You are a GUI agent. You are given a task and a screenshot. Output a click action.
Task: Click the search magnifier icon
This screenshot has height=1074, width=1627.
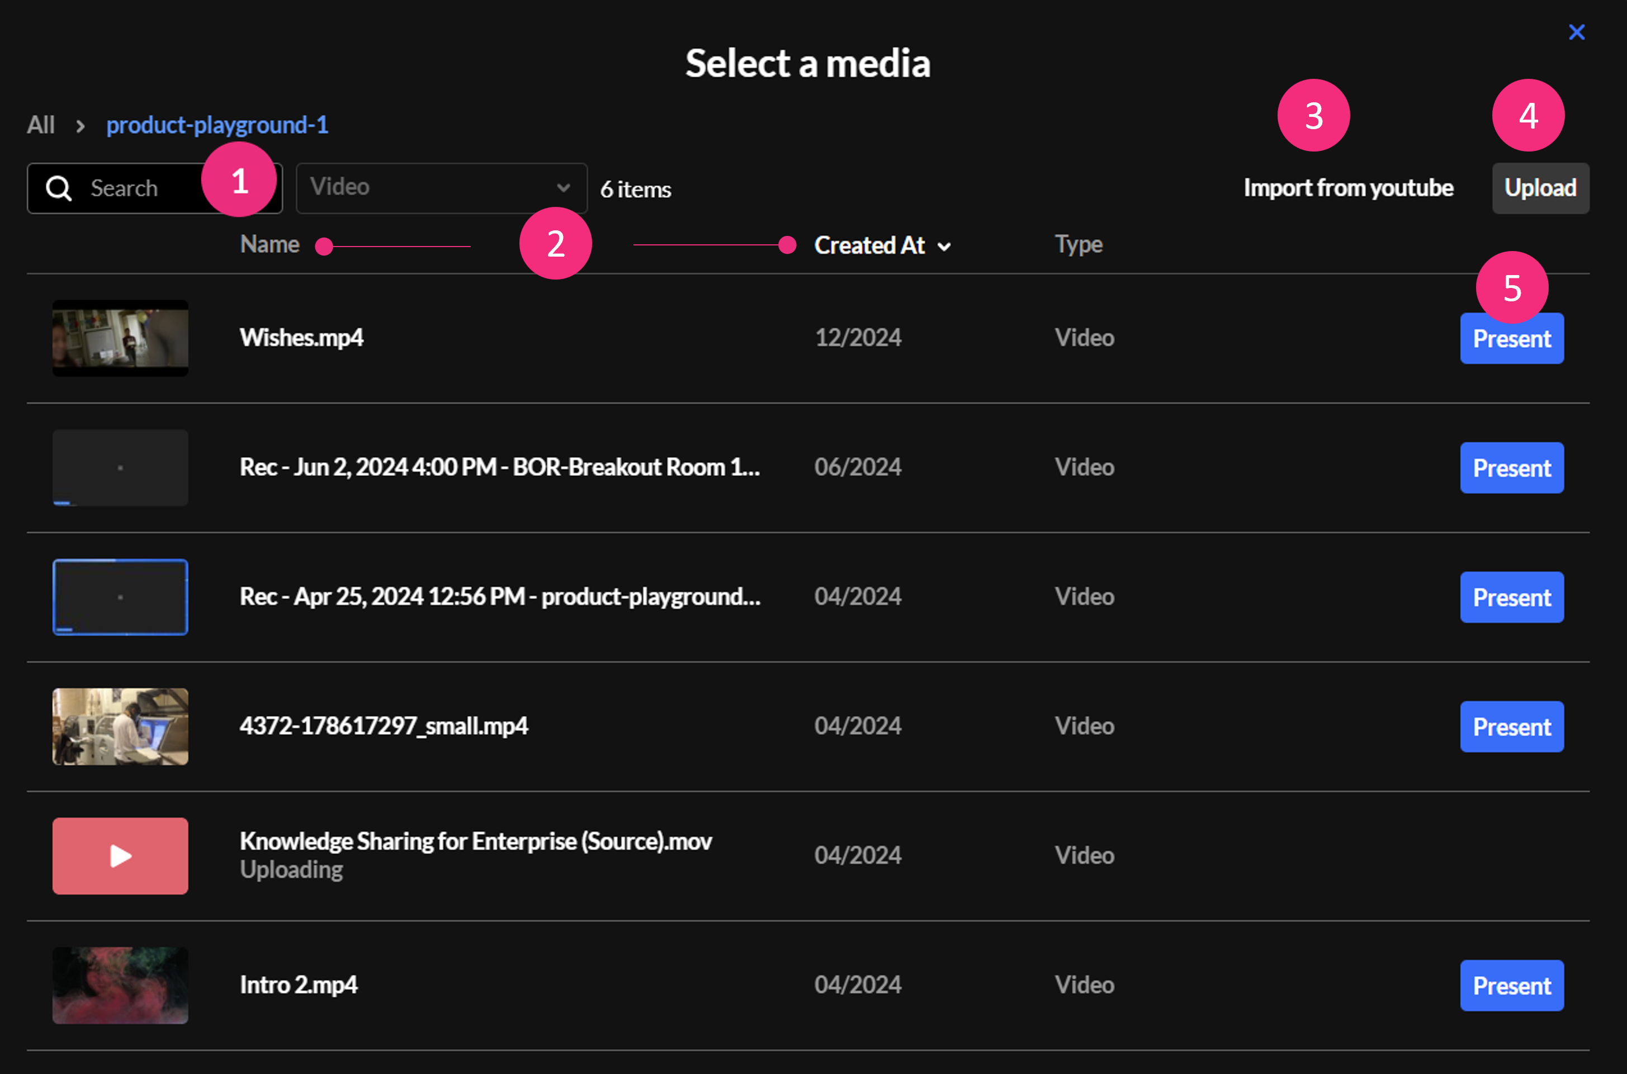tap(59, 188)
